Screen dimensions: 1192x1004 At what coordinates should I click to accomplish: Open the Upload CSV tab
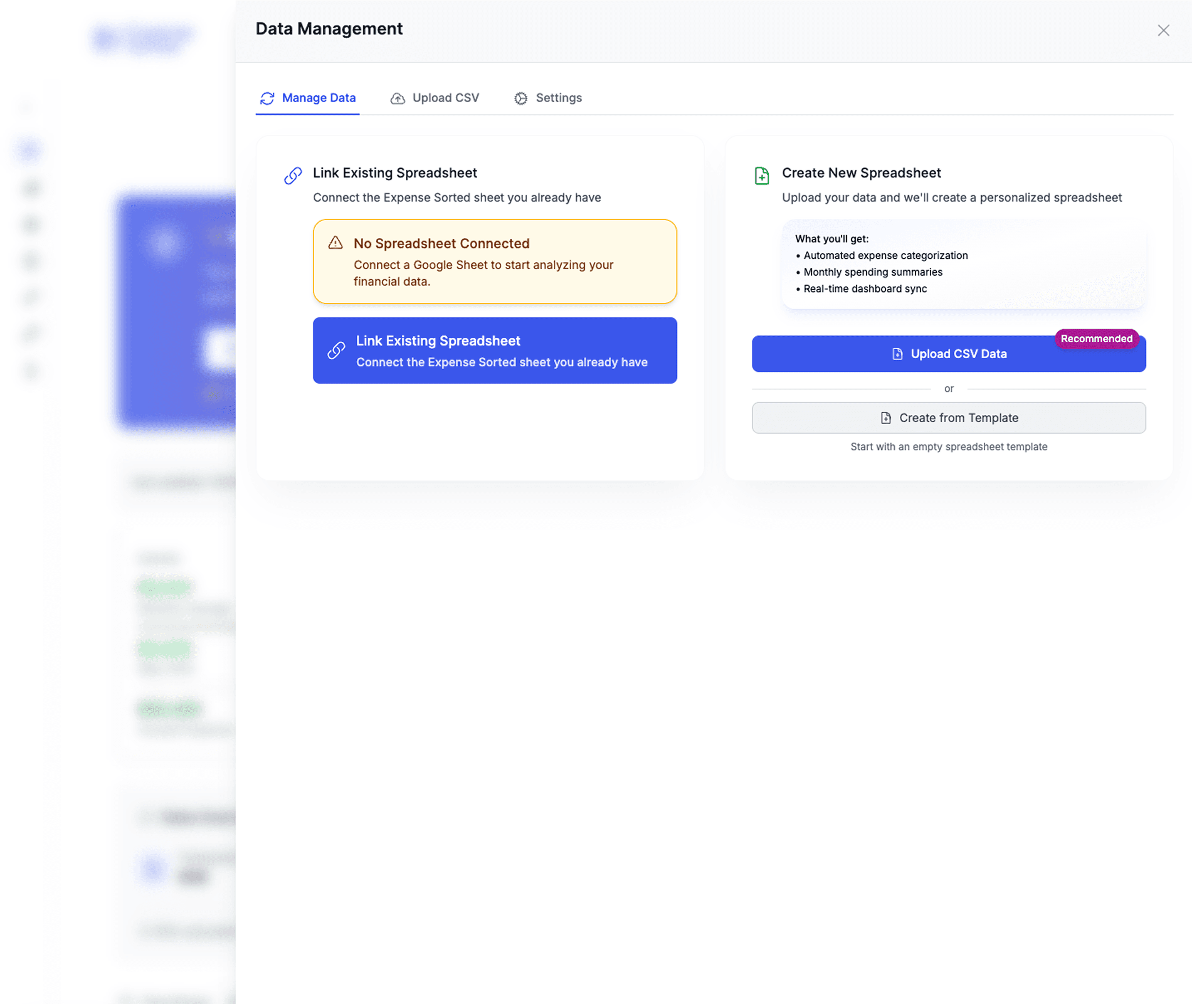pyautogui.click(x=445, y=98)
